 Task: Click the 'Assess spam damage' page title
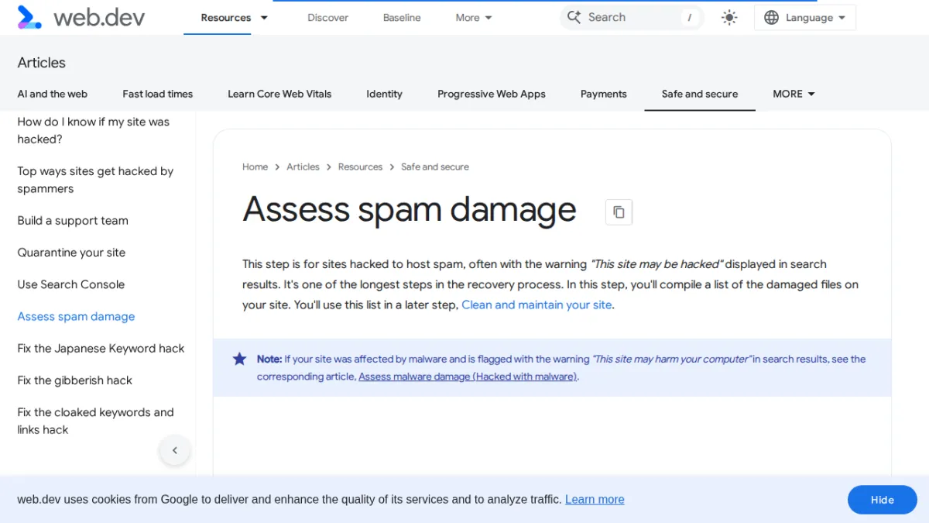pos(410,209)
